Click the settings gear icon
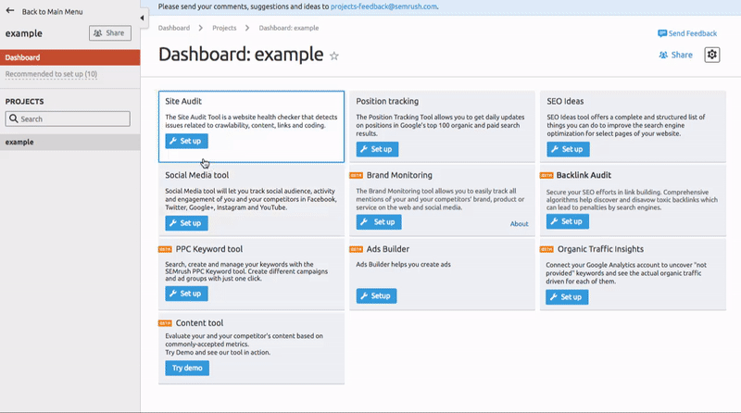The width and height of the screenshot is (741, 413). click(x=711, y=55)
